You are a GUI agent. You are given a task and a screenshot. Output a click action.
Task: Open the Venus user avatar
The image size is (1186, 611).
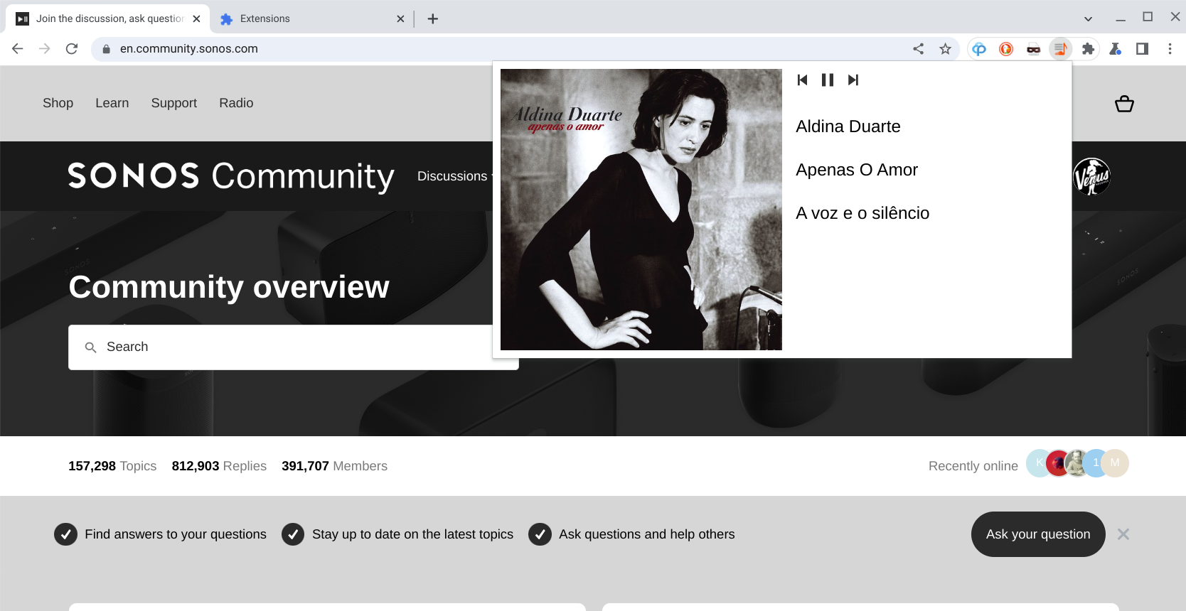pos(1091,176)
